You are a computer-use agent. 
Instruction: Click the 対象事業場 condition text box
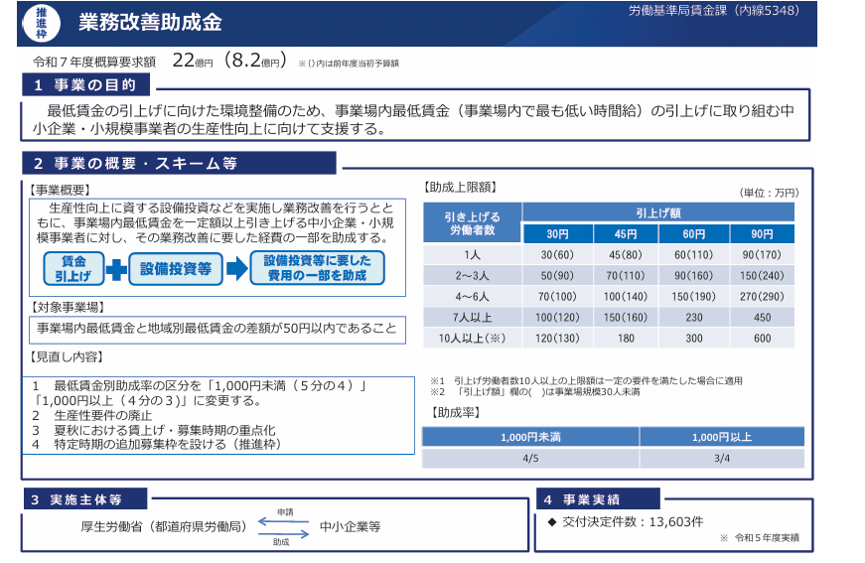click(216, 329)
